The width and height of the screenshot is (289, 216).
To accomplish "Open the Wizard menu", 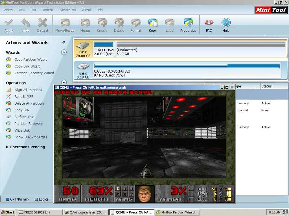I will click(86, 10).
